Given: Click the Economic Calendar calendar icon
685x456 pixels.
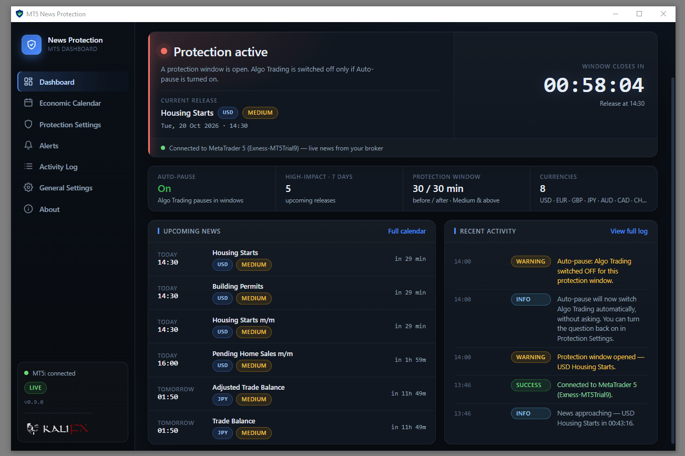Looking at the screenshot, I should point(28,103).
